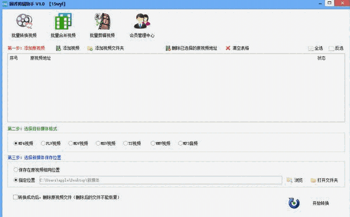Click the 全选 select-all icon
Image resolution: width=350 pixels, height=217 pixels.
point(311,48)
